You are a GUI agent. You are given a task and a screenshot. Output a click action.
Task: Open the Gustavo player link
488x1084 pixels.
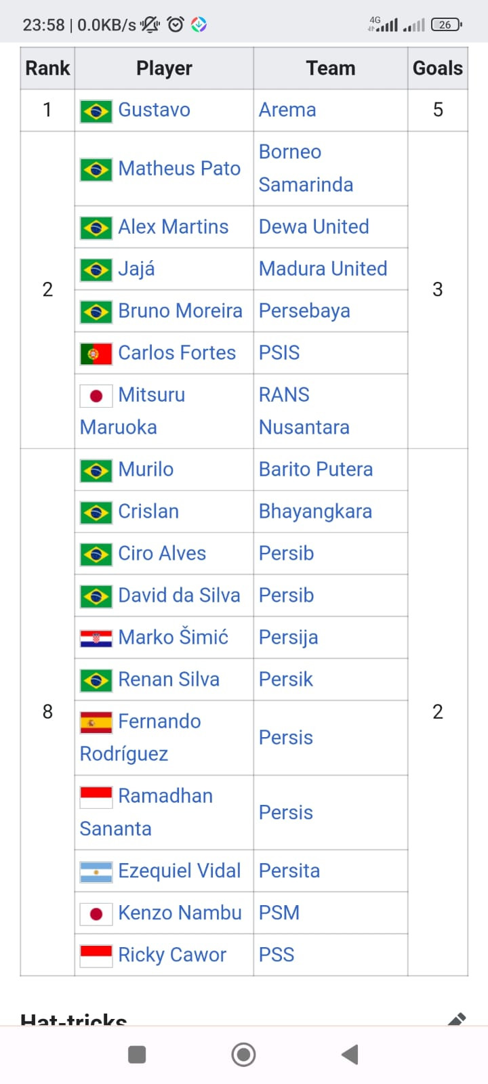(154, 110)
